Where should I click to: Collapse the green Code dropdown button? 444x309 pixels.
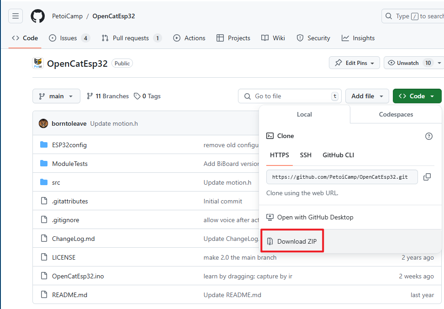click(417, 96)
